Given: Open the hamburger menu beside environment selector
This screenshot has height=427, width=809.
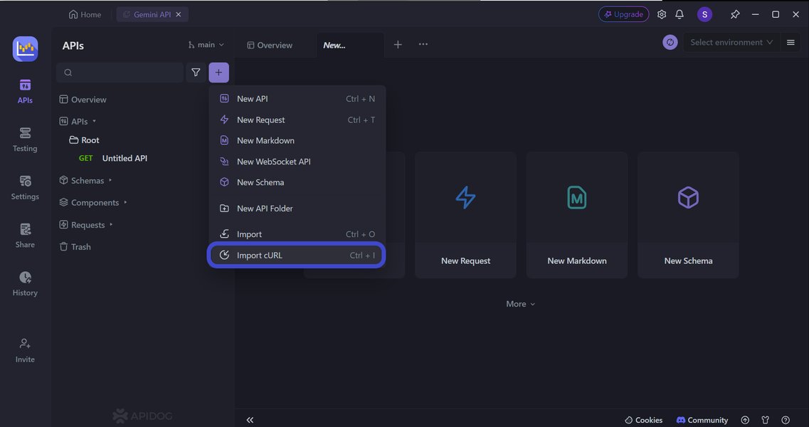Looking at the screenshot, I should point(791,42).
